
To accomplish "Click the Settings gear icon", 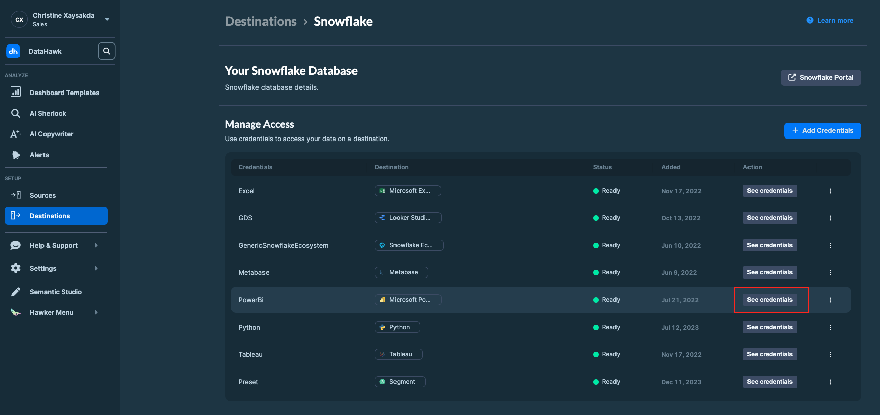I will (16, 268).
